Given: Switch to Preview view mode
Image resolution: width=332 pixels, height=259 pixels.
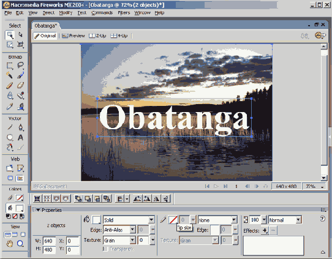Looking at the screenshot, I should point(74,36).
